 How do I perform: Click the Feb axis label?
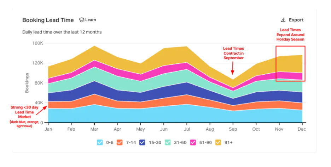(x=71, y=129)
